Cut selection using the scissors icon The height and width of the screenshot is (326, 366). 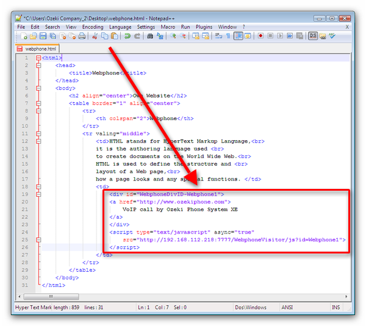pos(95,36)
